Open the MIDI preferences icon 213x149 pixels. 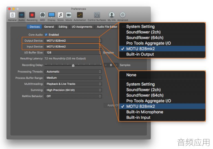pos(42,15)
